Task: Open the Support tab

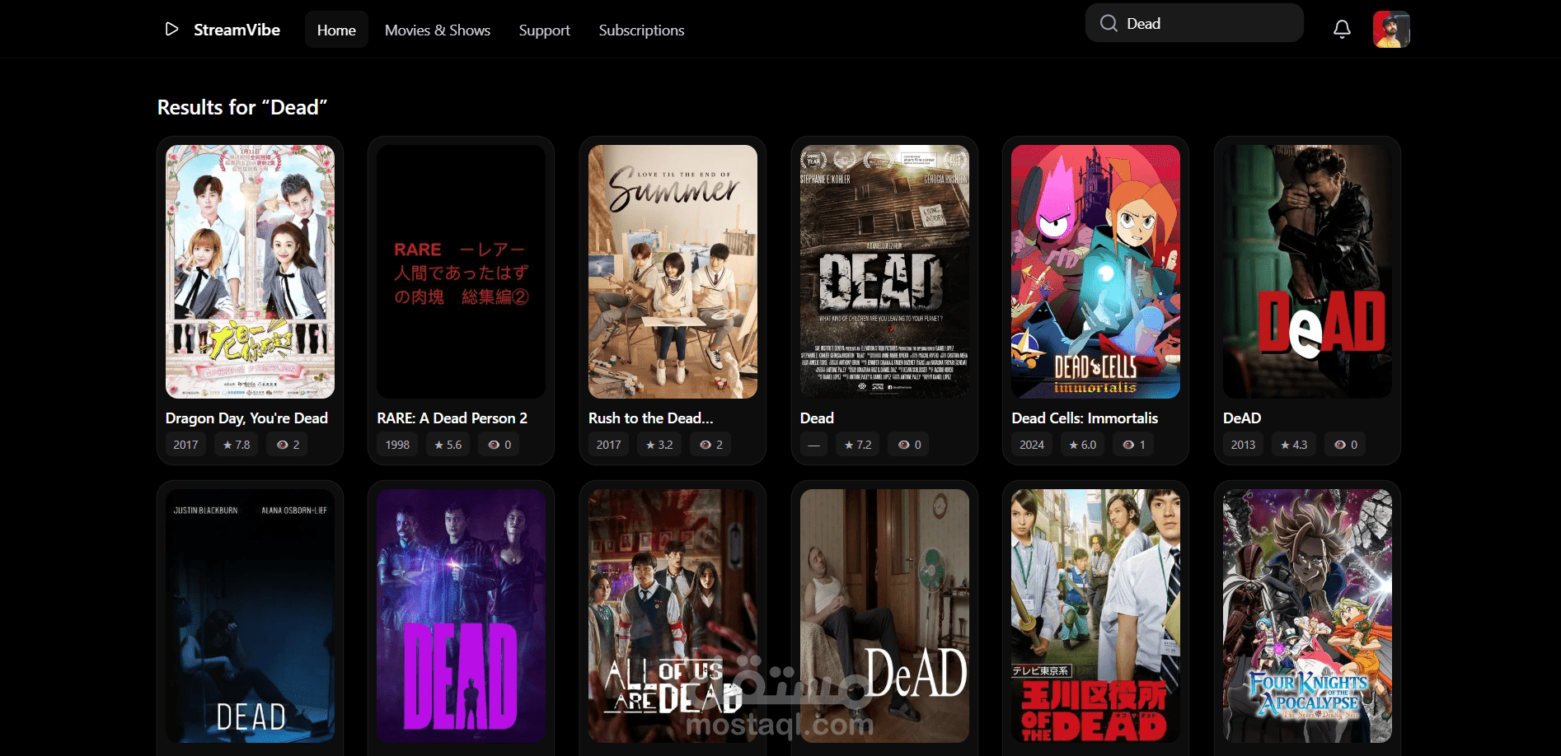Action: point(544,30)
